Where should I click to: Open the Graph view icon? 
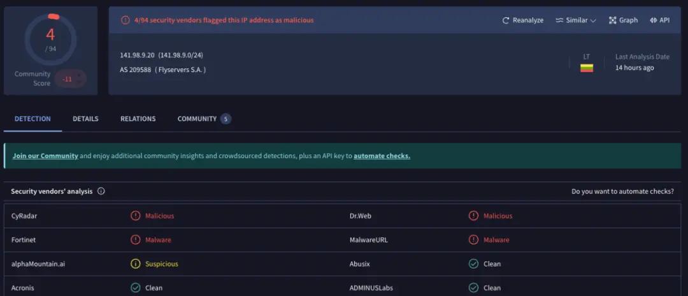click(613, 20)
